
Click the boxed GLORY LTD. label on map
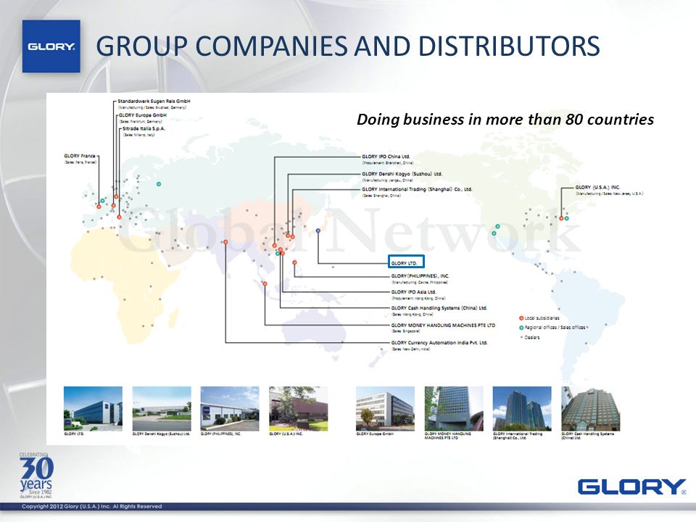tap(406, 262)
